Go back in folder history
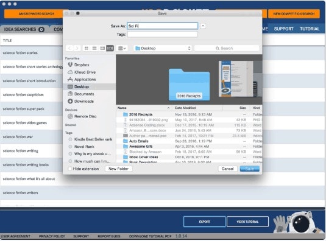Viewport: 326px width, 241px height. (69, 48)
